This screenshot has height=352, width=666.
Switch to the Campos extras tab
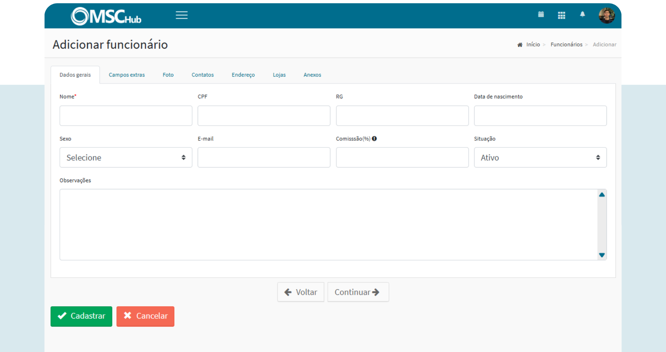(127, 75)
